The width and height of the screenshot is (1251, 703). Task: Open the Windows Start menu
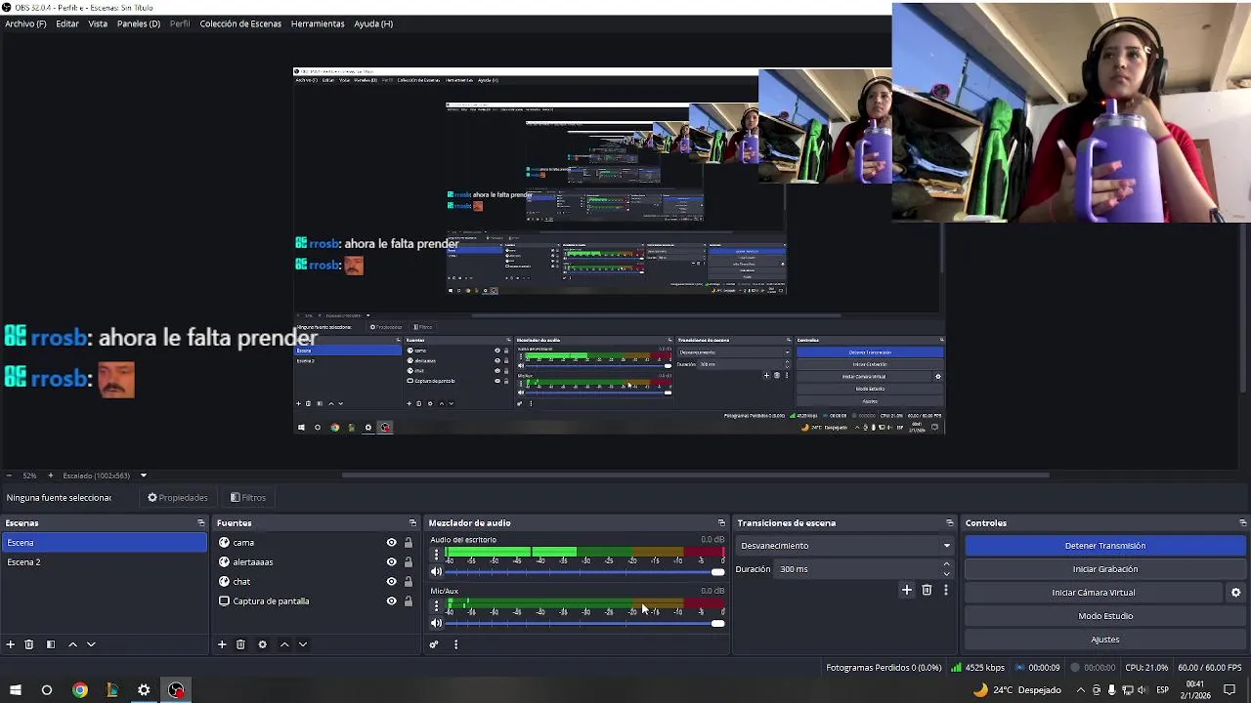(15, 690)
